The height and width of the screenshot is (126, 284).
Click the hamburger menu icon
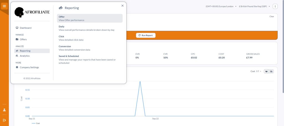tap(4, 6)
